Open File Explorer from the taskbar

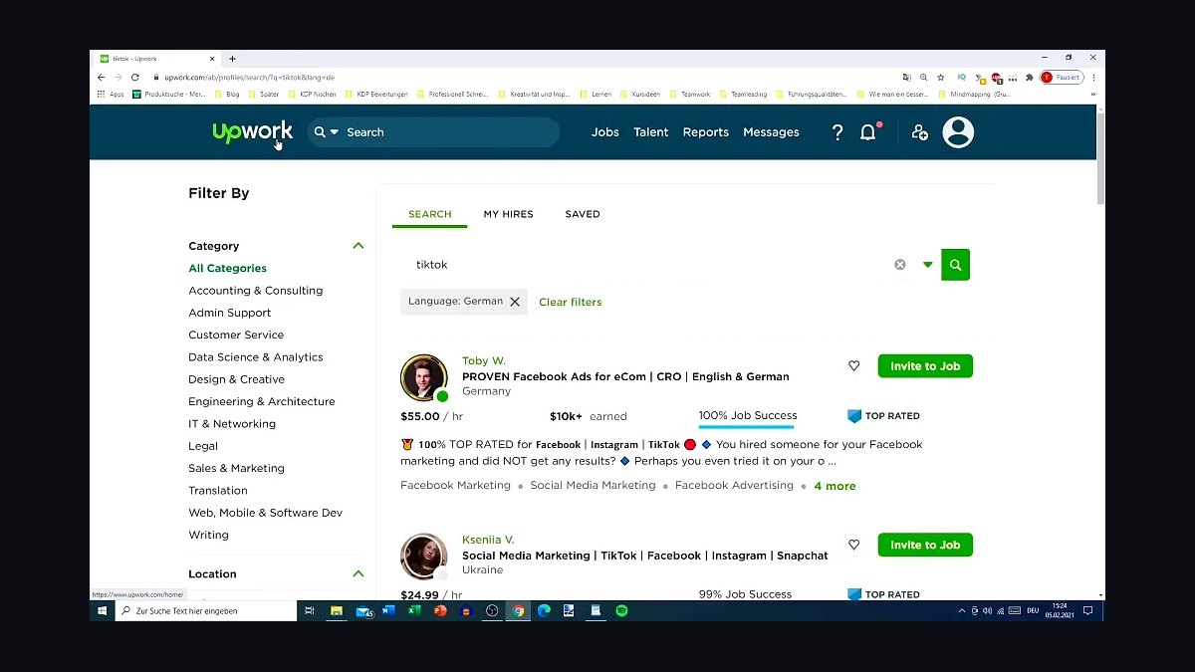click(x=337, y=610)
